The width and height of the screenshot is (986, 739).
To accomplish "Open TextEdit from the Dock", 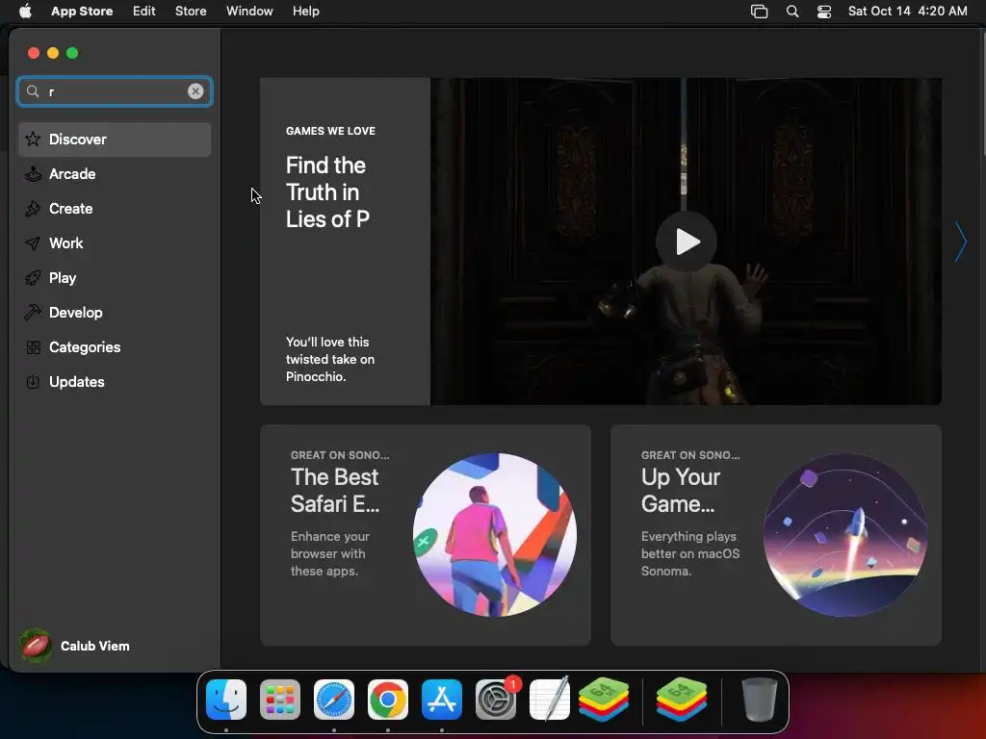I will coord(550,699).
